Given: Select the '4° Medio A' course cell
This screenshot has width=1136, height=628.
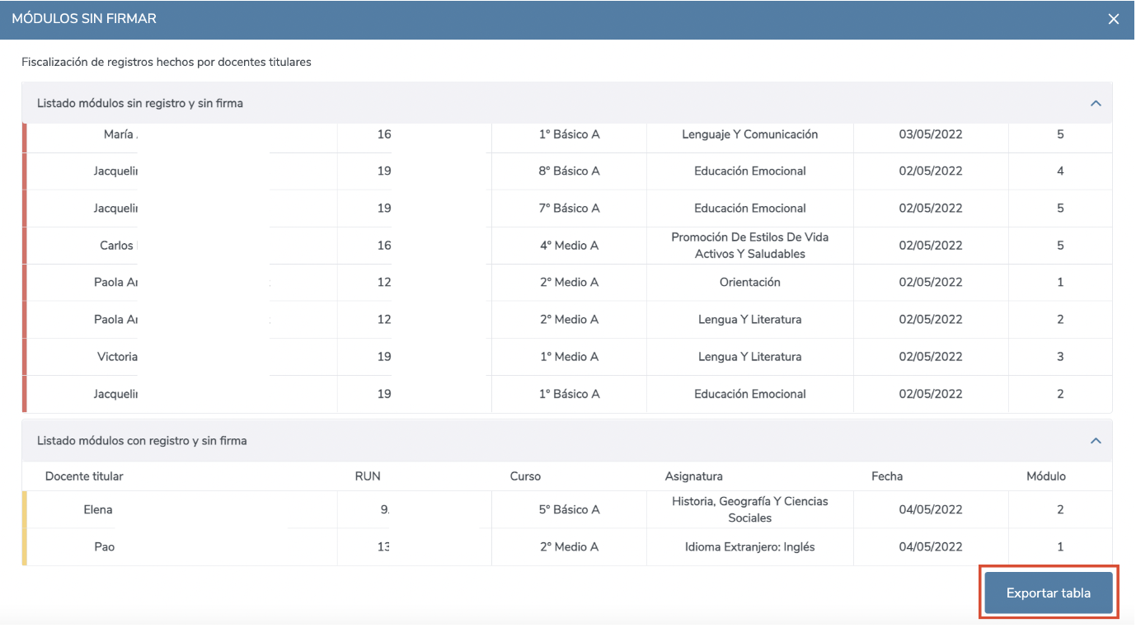Looking at the screenshot, I should [x=570, y=246].
